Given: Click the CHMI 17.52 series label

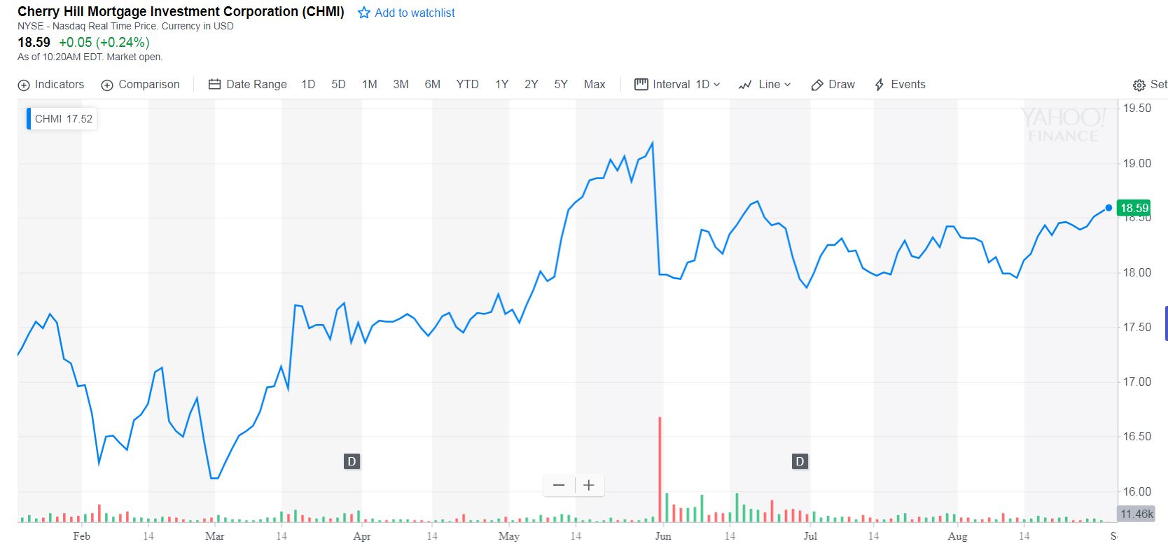Looking at the screenshot, I should coord(63,119).
